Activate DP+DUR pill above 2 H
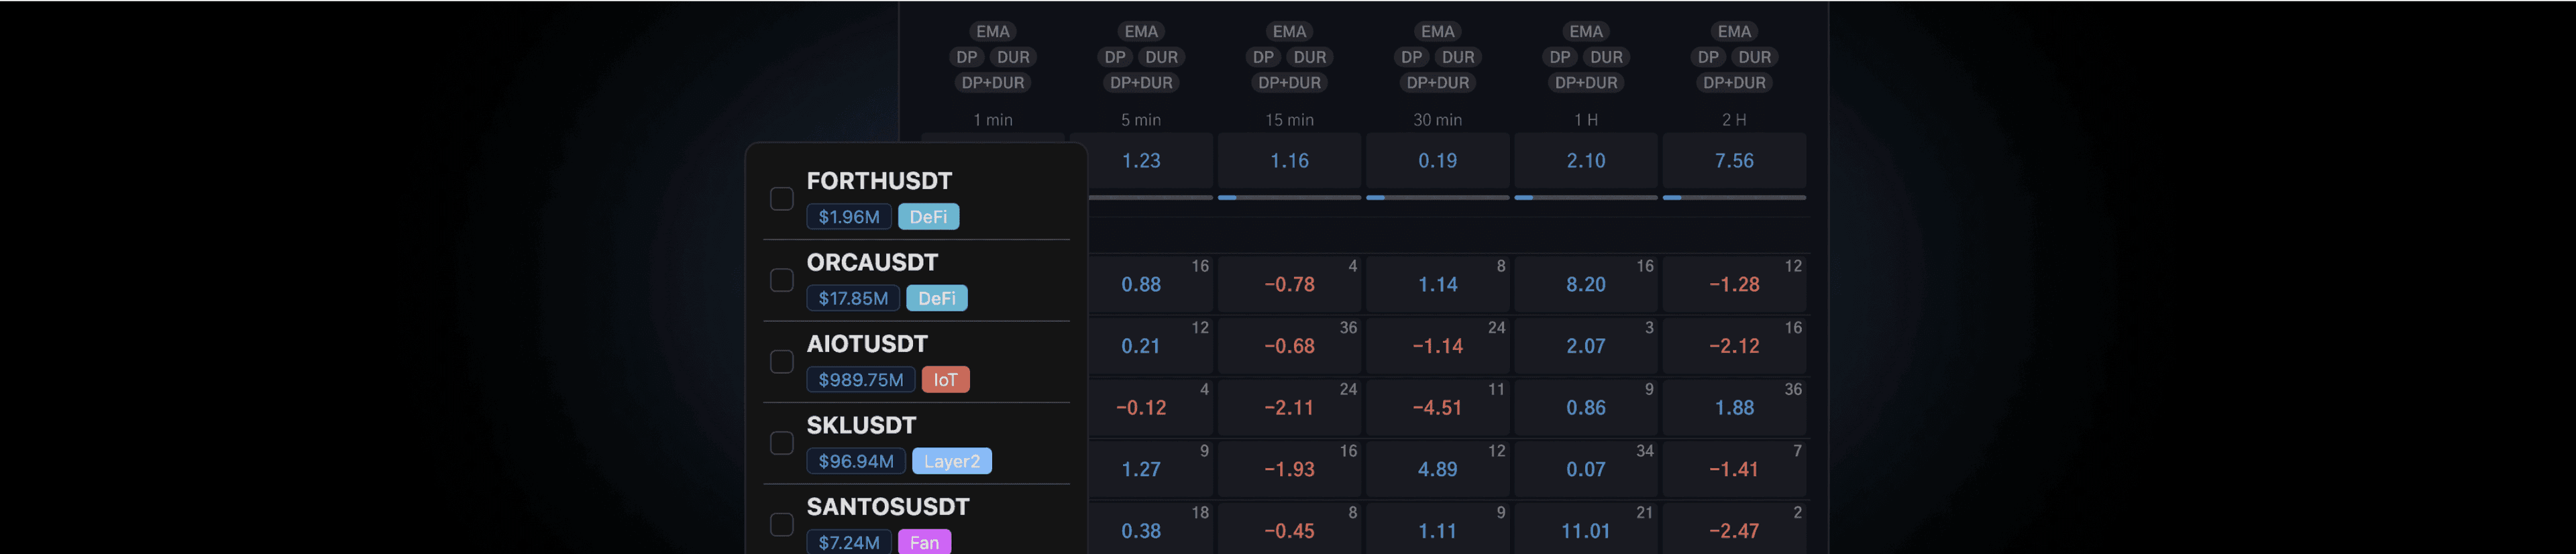The height and width of the screenshot is (554, 2576). click(x=1733, y=83)
